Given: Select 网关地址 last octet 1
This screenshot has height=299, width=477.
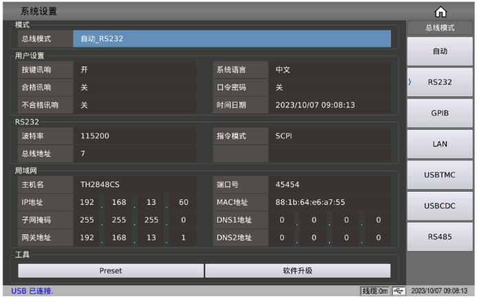Looking at the screenshot, I should 183,237.
